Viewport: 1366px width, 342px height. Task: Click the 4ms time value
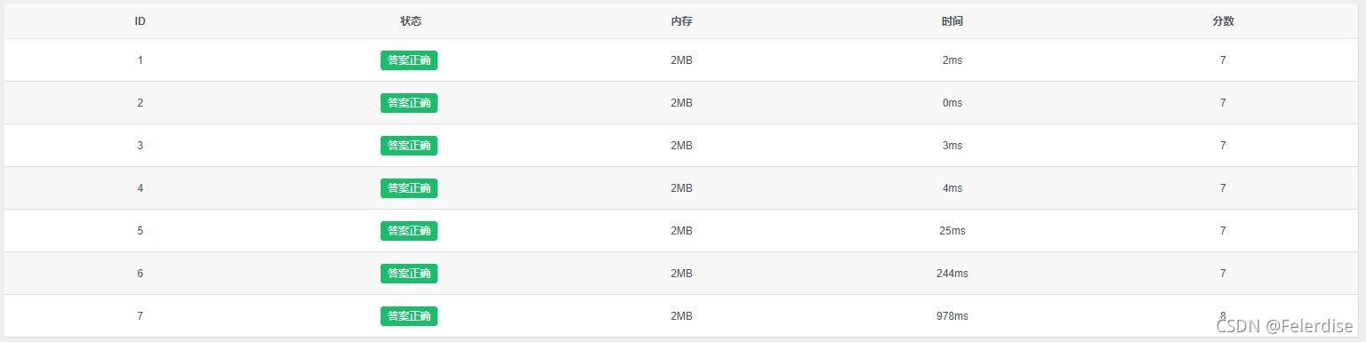(x=952, y=188)
